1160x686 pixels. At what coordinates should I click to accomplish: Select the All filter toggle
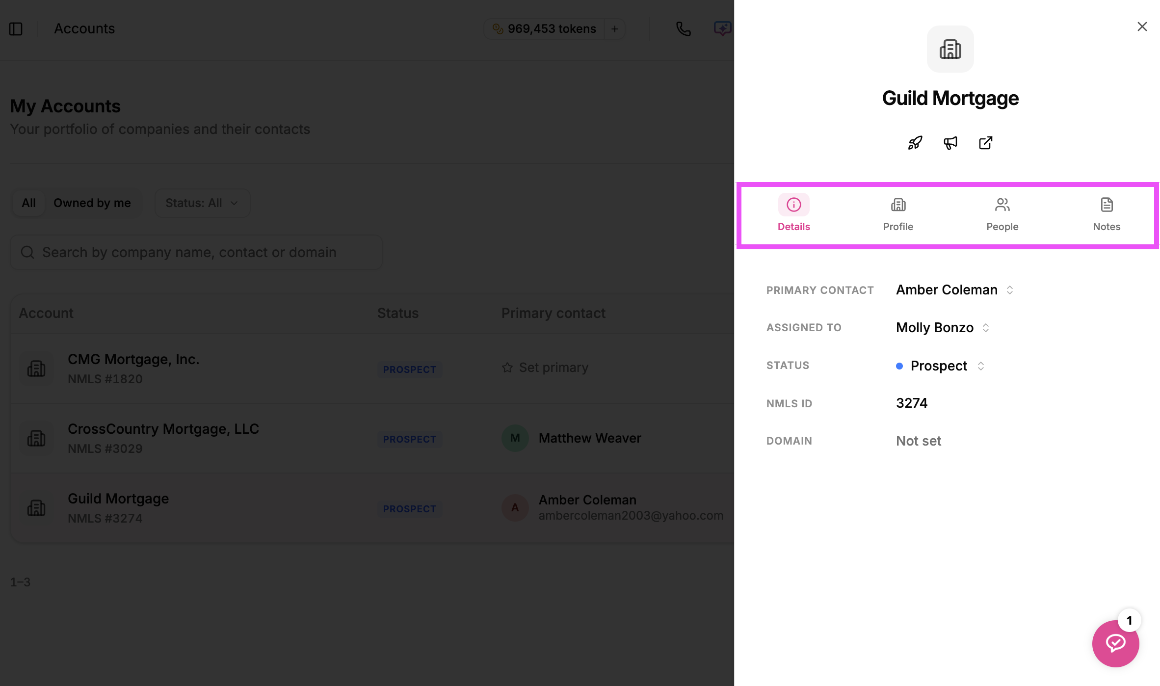click(29, 203)
